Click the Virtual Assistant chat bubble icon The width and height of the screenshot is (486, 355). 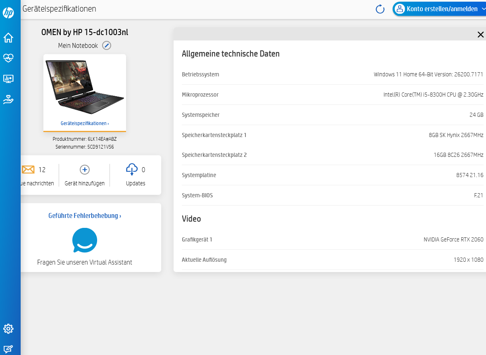[85, 241]
